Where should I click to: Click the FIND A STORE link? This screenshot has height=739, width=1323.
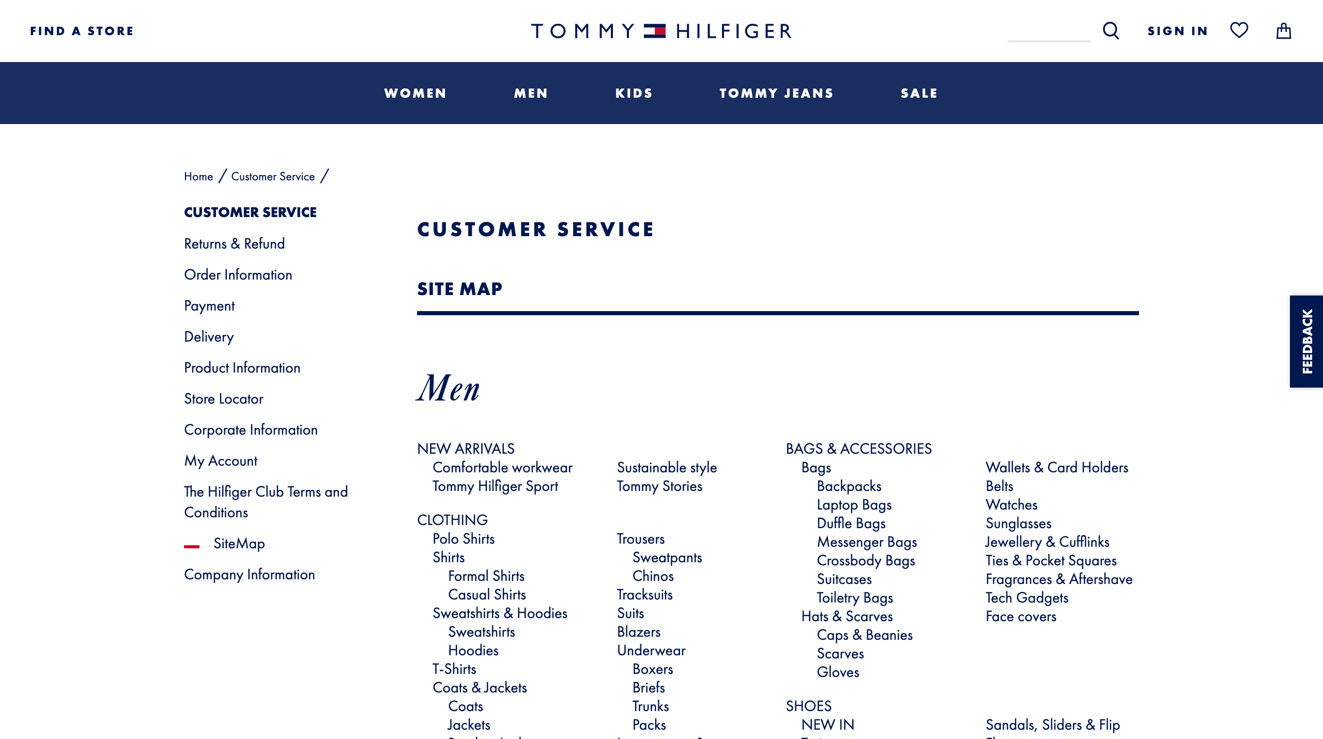[82, 31]
